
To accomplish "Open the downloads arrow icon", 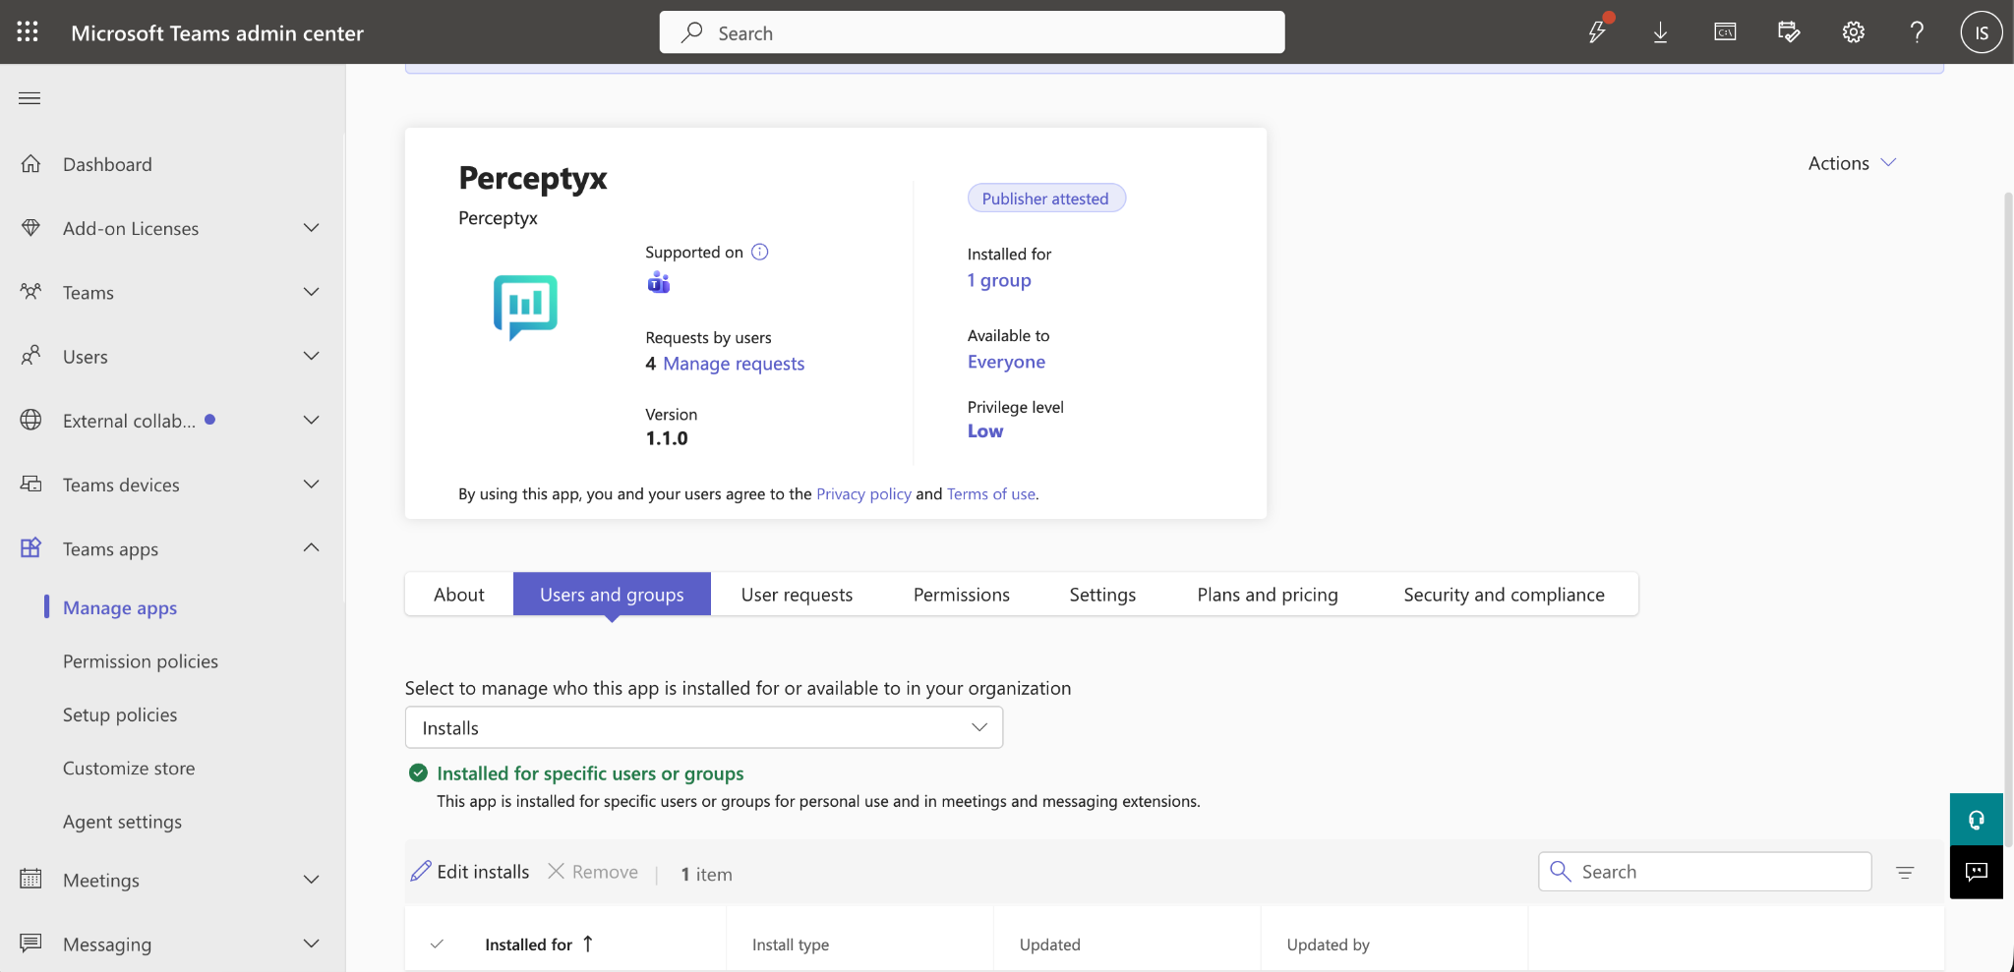I will click(1660, 32).
